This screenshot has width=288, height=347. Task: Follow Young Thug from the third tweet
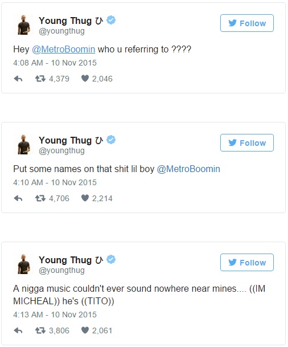click(x=247, y=263)
